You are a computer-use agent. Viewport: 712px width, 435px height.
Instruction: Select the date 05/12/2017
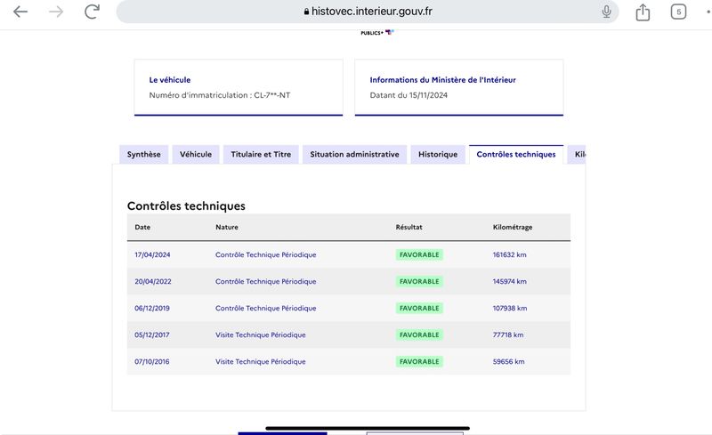(x=152, y=335)
